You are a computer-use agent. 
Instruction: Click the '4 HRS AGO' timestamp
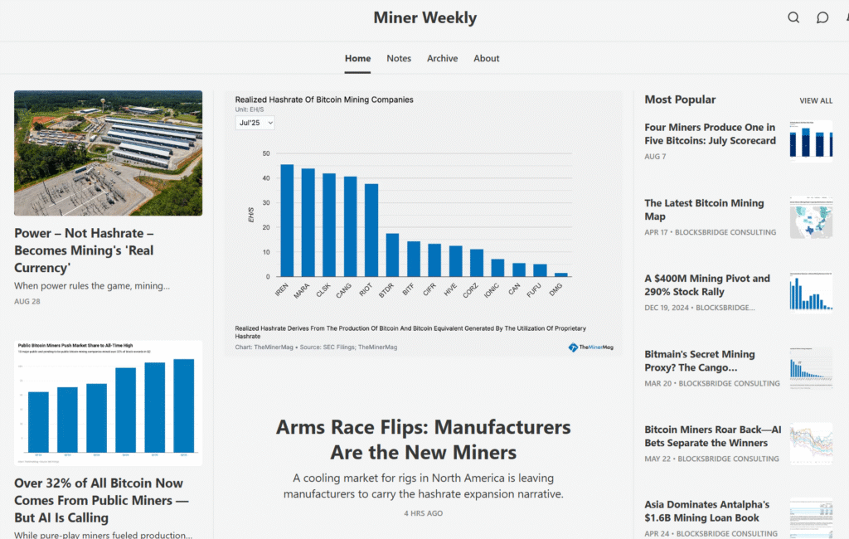click(x=424, y=513)
